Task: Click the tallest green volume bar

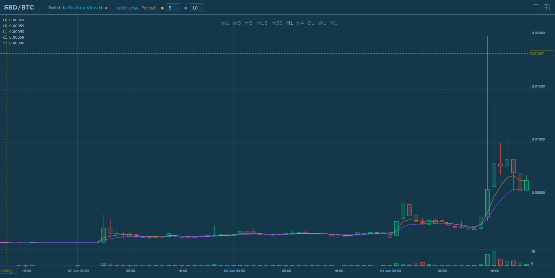Action: [x=494, y=258]
